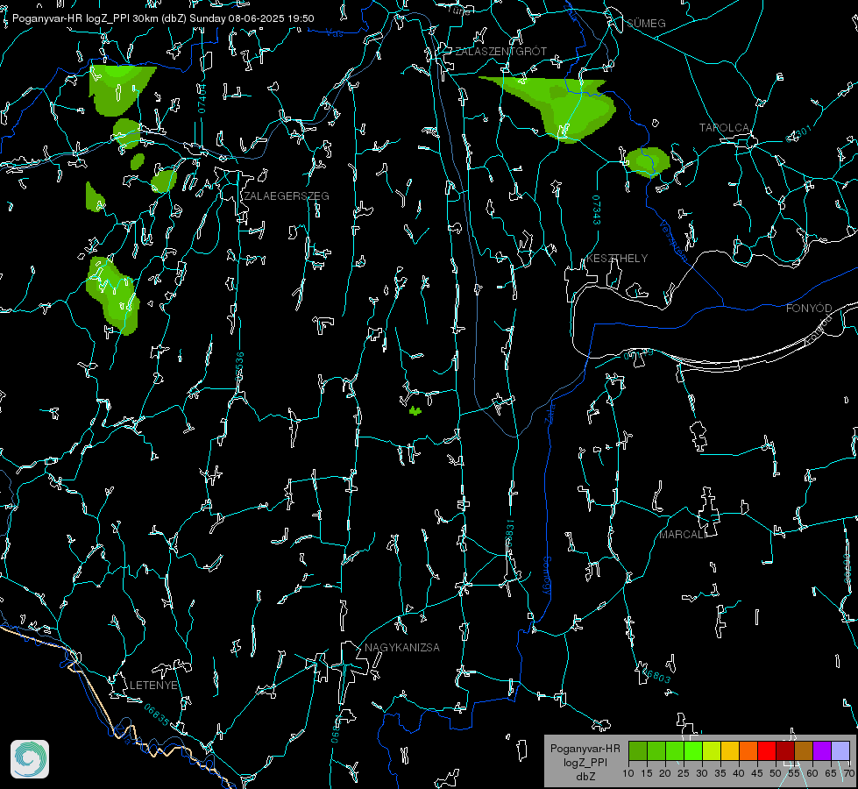Viewport: 858px width, 789px height.
Task: Click the dbZ unit label in legend
Action: (585, 777)
